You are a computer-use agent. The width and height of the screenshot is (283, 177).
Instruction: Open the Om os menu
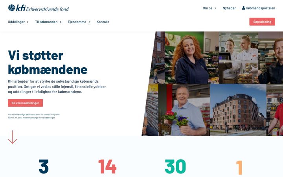pyautogui.click(x=208, y=8)
